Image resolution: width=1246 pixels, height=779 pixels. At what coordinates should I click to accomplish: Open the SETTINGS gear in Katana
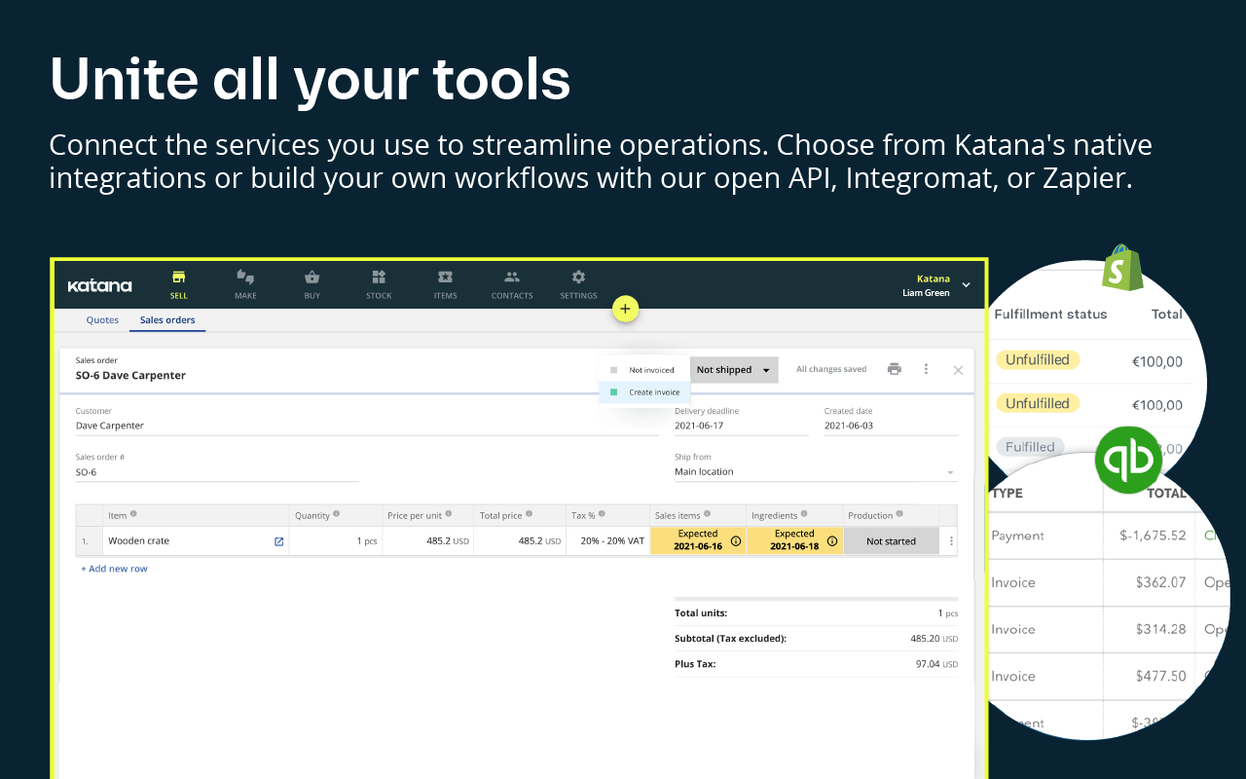pyautogui.click(x=578, y=284)
